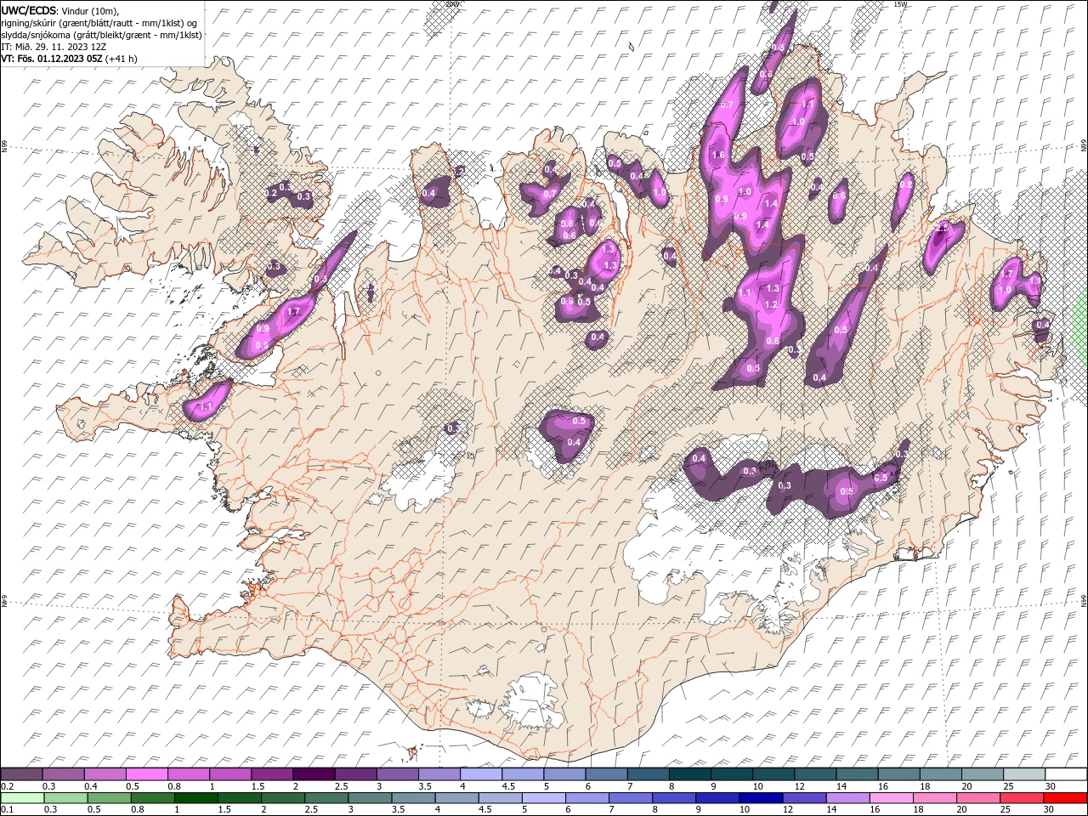Pick the bright red 30+ rain legend swatch
Screen dimensions: 1088x816
pos(1066,798)
